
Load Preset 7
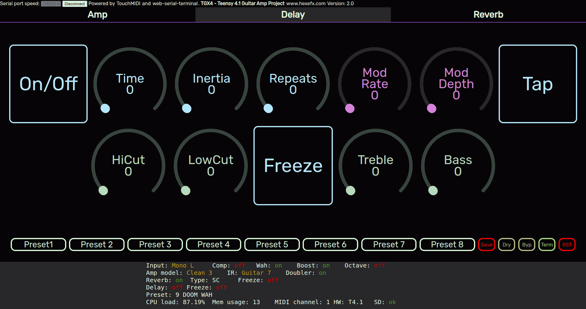click(x=389, y=245)
